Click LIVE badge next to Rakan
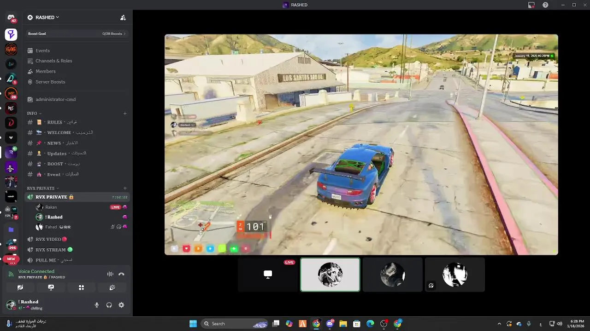Screen dimensions: 590x331 (115, 207)
